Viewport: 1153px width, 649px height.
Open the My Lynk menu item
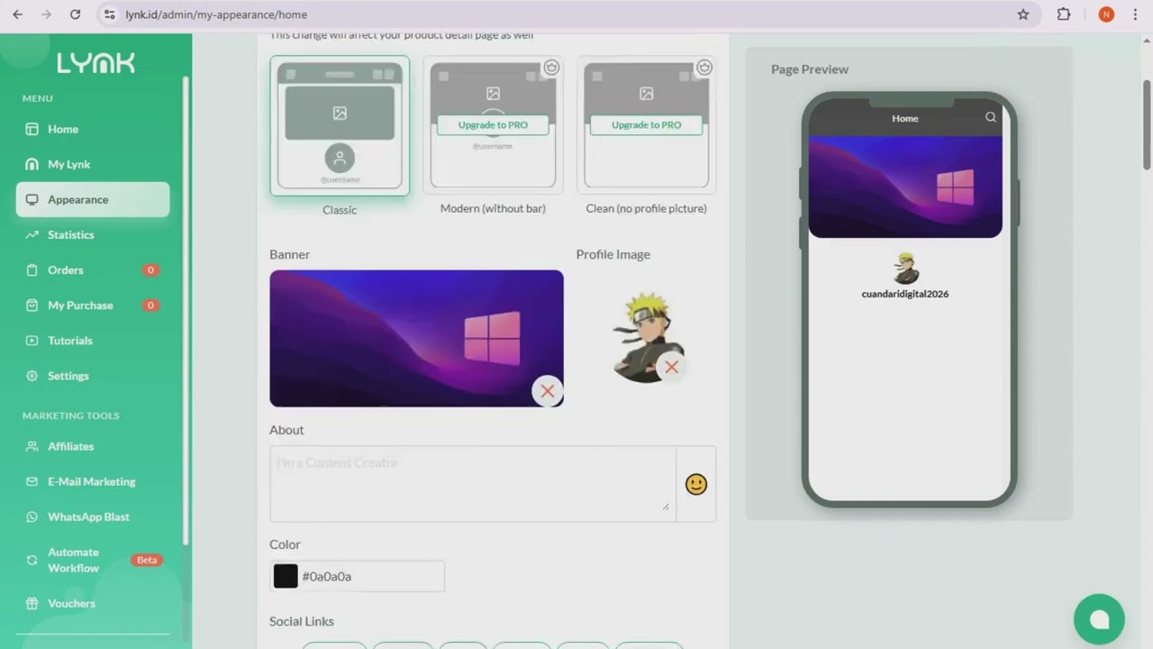[93, 164]
